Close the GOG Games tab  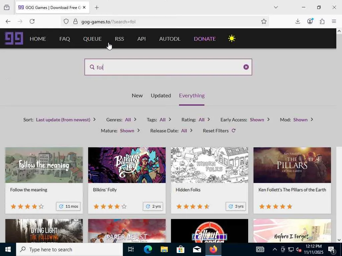(x=84, y=7)
